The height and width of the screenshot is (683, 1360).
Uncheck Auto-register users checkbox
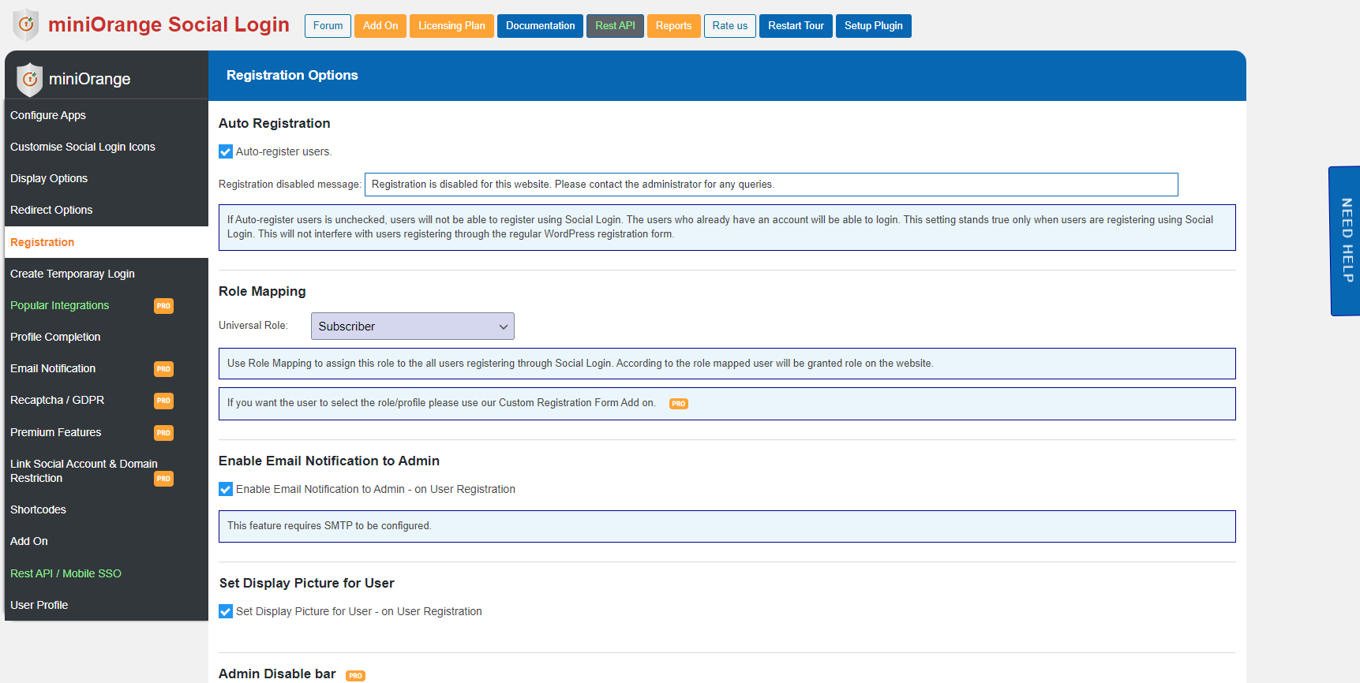[226, 151]
